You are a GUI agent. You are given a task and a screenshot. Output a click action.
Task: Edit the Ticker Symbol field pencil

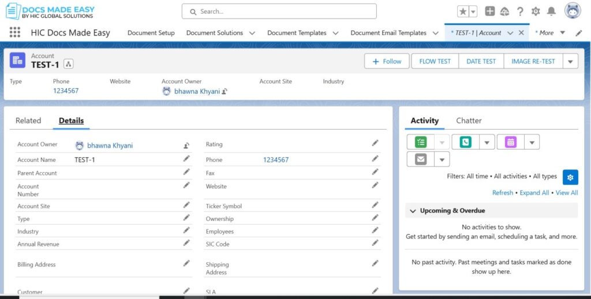click(375, 205)
